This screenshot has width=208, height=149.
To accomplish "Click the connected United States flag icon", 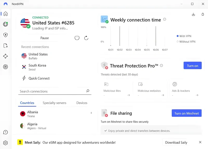I will point(25,23).
